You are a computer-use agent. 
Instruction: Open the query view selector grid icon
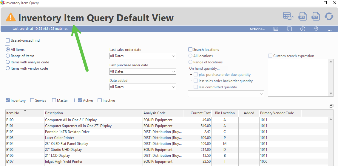[288, 17]
